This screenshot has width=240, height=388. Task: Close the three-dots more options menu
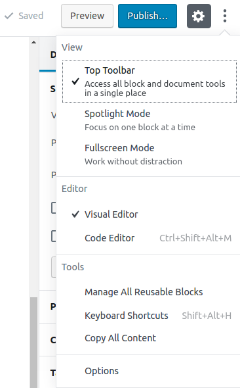(224, 16)
